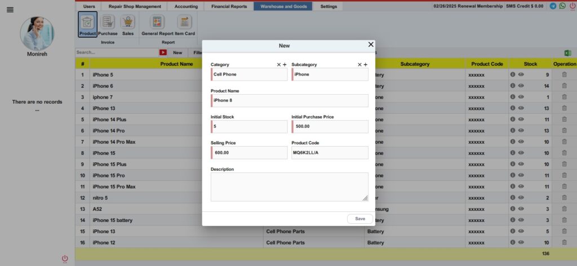Delete the iPhone 6 row

tap(564, 86)
